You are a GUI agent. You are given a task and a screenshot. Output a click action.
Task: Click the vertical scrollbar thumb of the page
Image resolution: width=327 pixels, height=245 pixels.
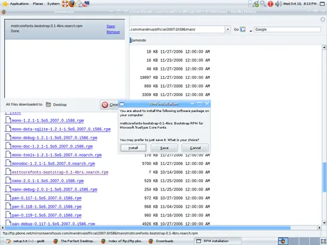pyautogui.click(x=324, y=177)
